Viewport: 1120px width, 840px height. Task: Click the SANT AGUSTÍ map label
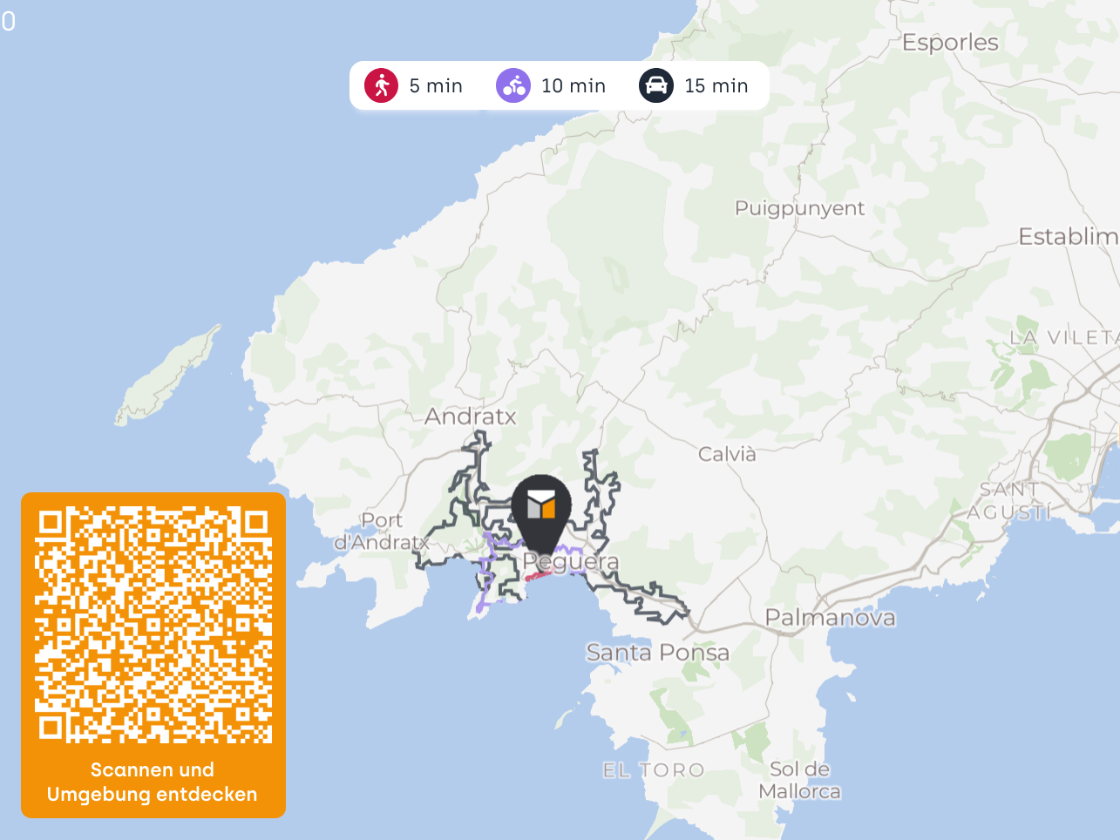pos(1009,501)
